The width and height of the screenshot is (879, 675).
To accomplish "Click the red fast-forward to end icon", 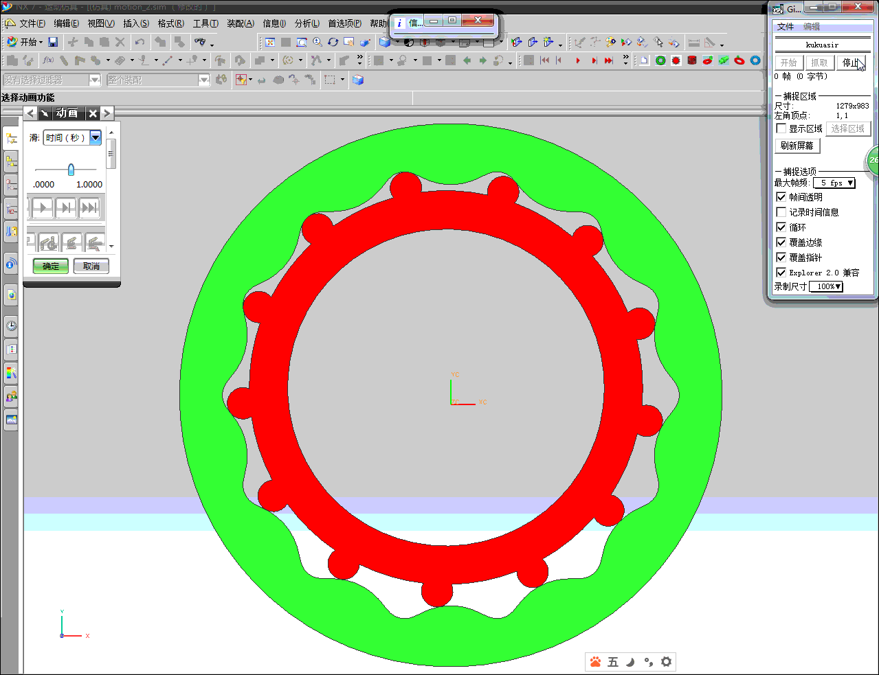I will coord(609,60).
